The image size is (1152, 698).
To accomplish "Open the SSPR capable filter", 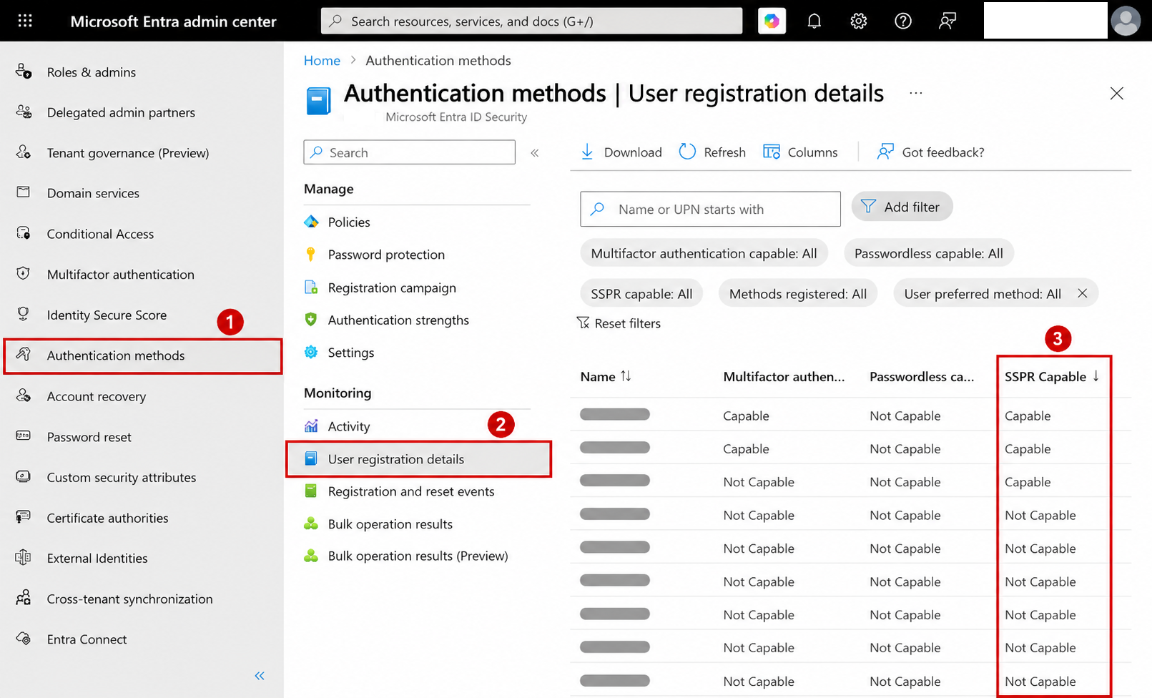I will click(641, 294).
